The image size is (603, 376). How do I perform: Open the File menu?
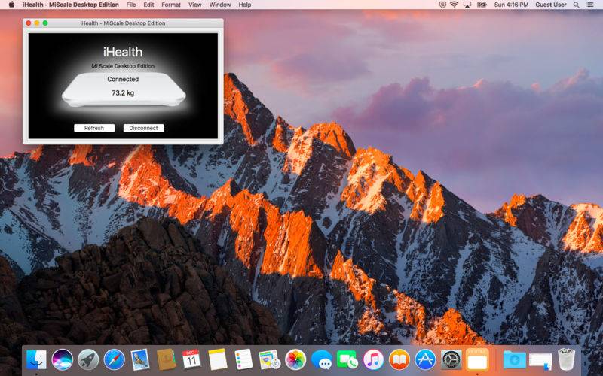pyautogui.click(x=131, y=5)
